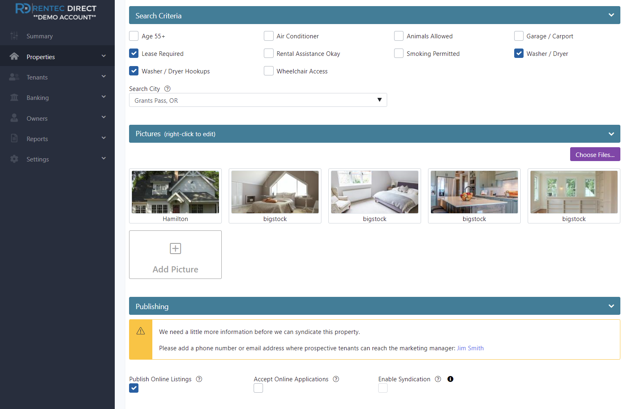Uncheck the Lease Required option
The image size is (622, 409).
click(x=134, y=53)
